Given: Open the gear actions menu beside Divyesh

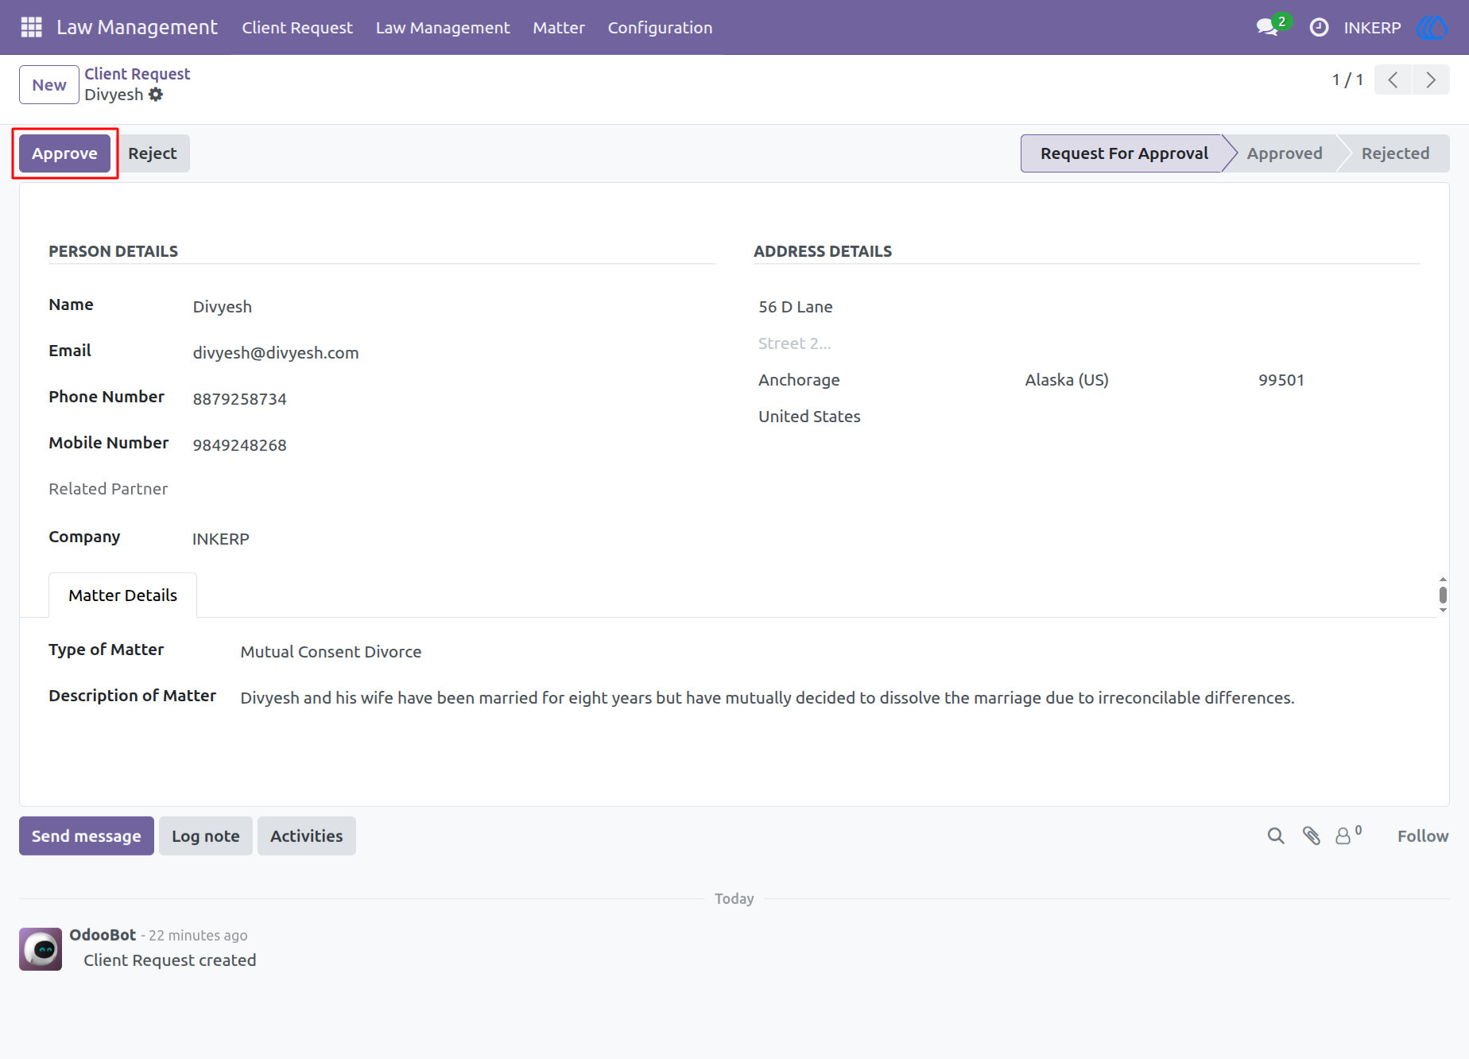Looking at the screenshot, I should pos(156,95).
